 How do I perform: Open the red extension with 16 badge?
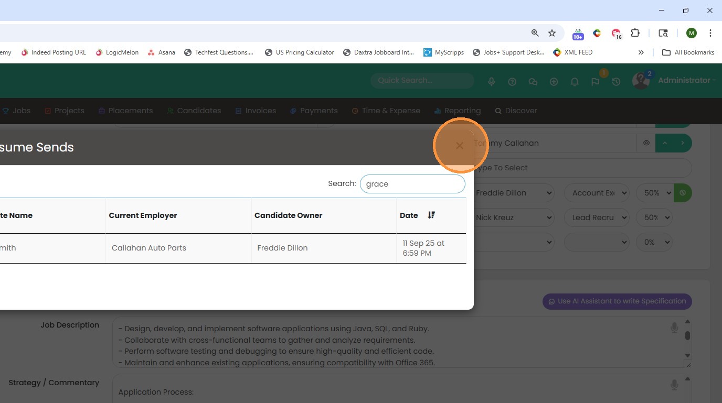click(x=616, y=34)
